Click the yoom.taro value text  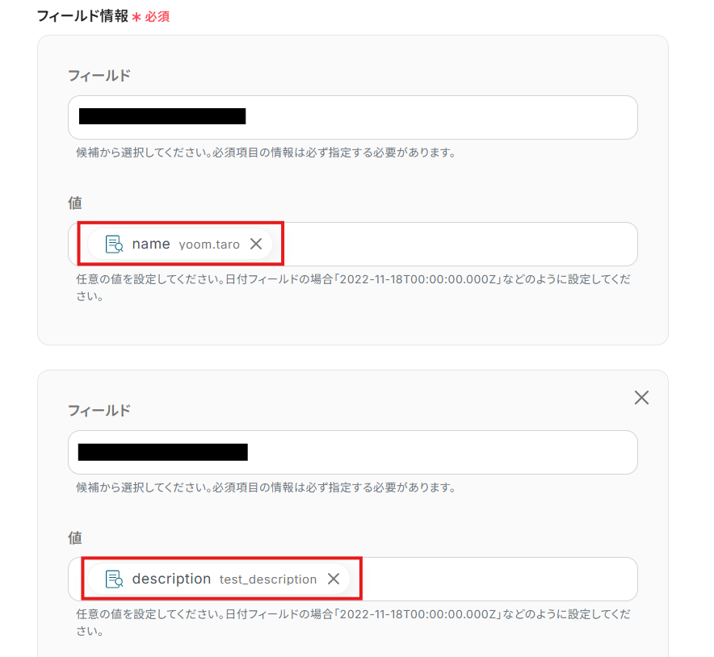(x=209, y=245)
